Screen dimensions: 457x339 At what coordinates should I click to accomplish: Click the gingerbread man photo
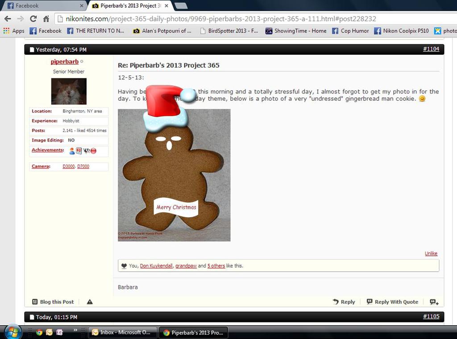point(174,178)
